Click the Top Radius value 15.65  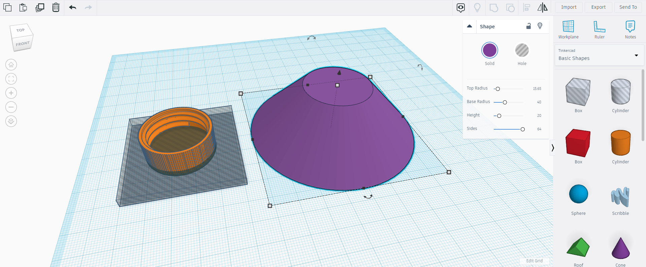coord(537,89)
